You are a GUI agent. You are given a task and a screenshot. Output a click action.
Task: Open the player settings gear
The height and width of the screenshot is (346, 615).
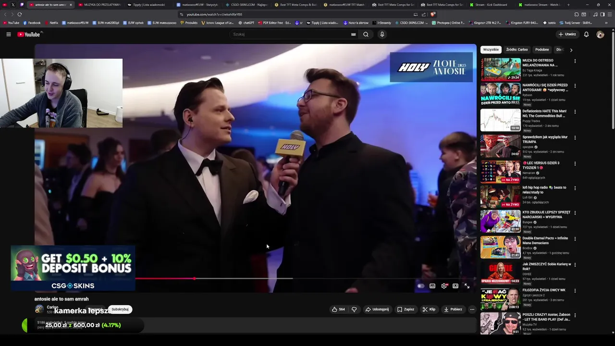click(x=444, y=286)
